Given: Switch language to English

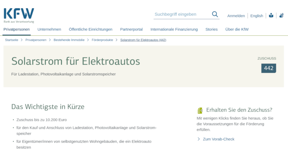Looking at the screenshot, I should click(257, 16).
